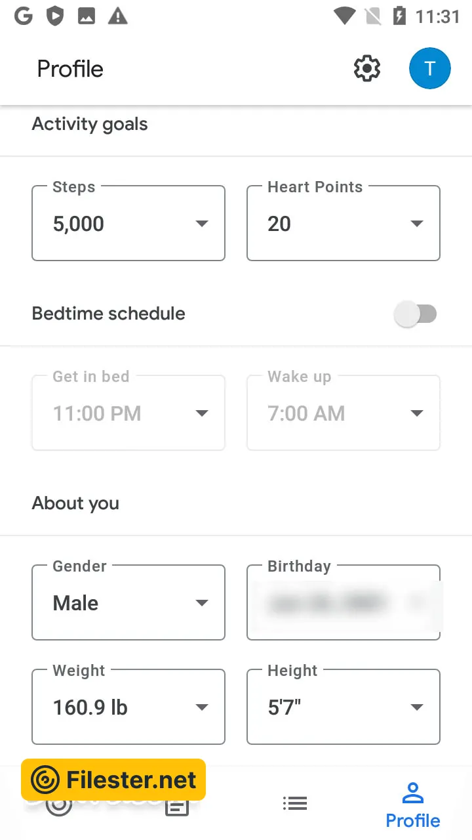The image size is (472, 840).
Task: Open the Get in bed time dropdown
Action: point(128,413)
